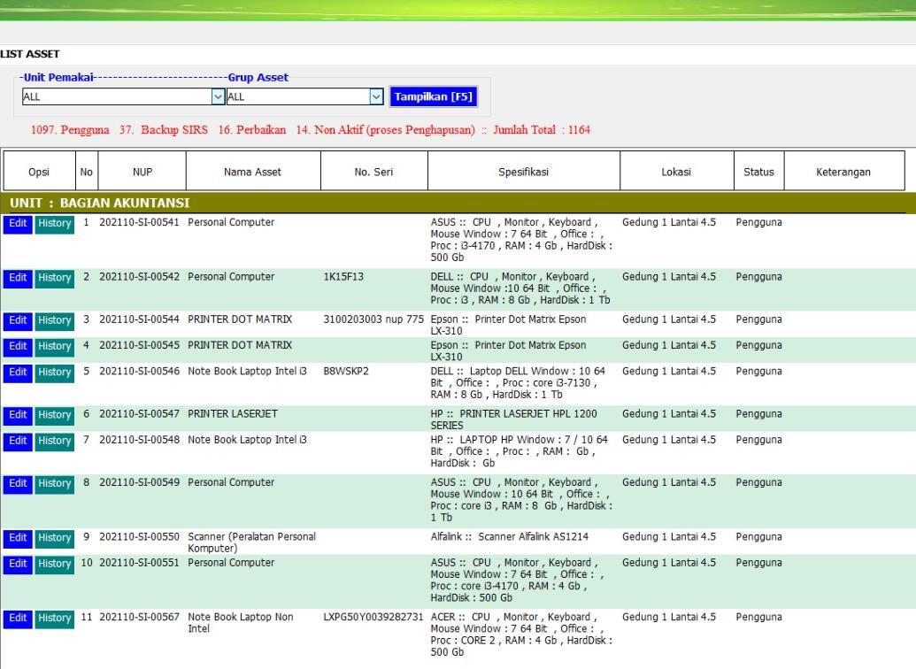Click 'HP :: PRINTER LASERJET HPL 1200' specification
This screenshot has width=916, height=669.
click(x=514, y=419)
